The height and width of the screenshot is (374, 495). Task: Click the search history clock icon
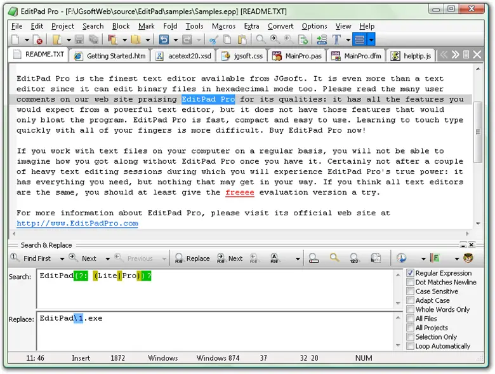[x=401, y=258]
